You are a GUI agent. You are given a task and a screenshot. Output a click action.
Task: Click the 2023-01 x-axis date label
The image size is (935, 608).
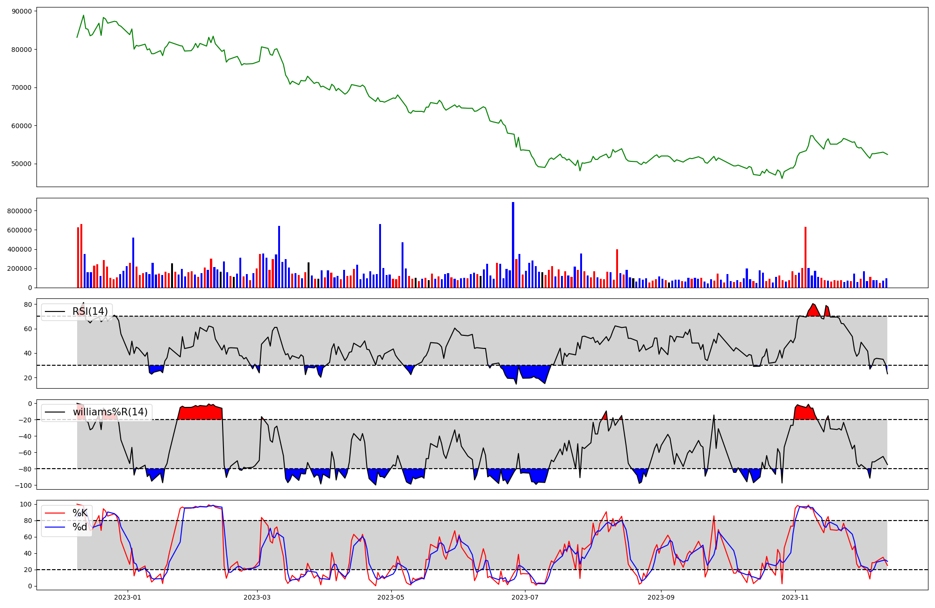pyautogui.click(x=128, y=597)
